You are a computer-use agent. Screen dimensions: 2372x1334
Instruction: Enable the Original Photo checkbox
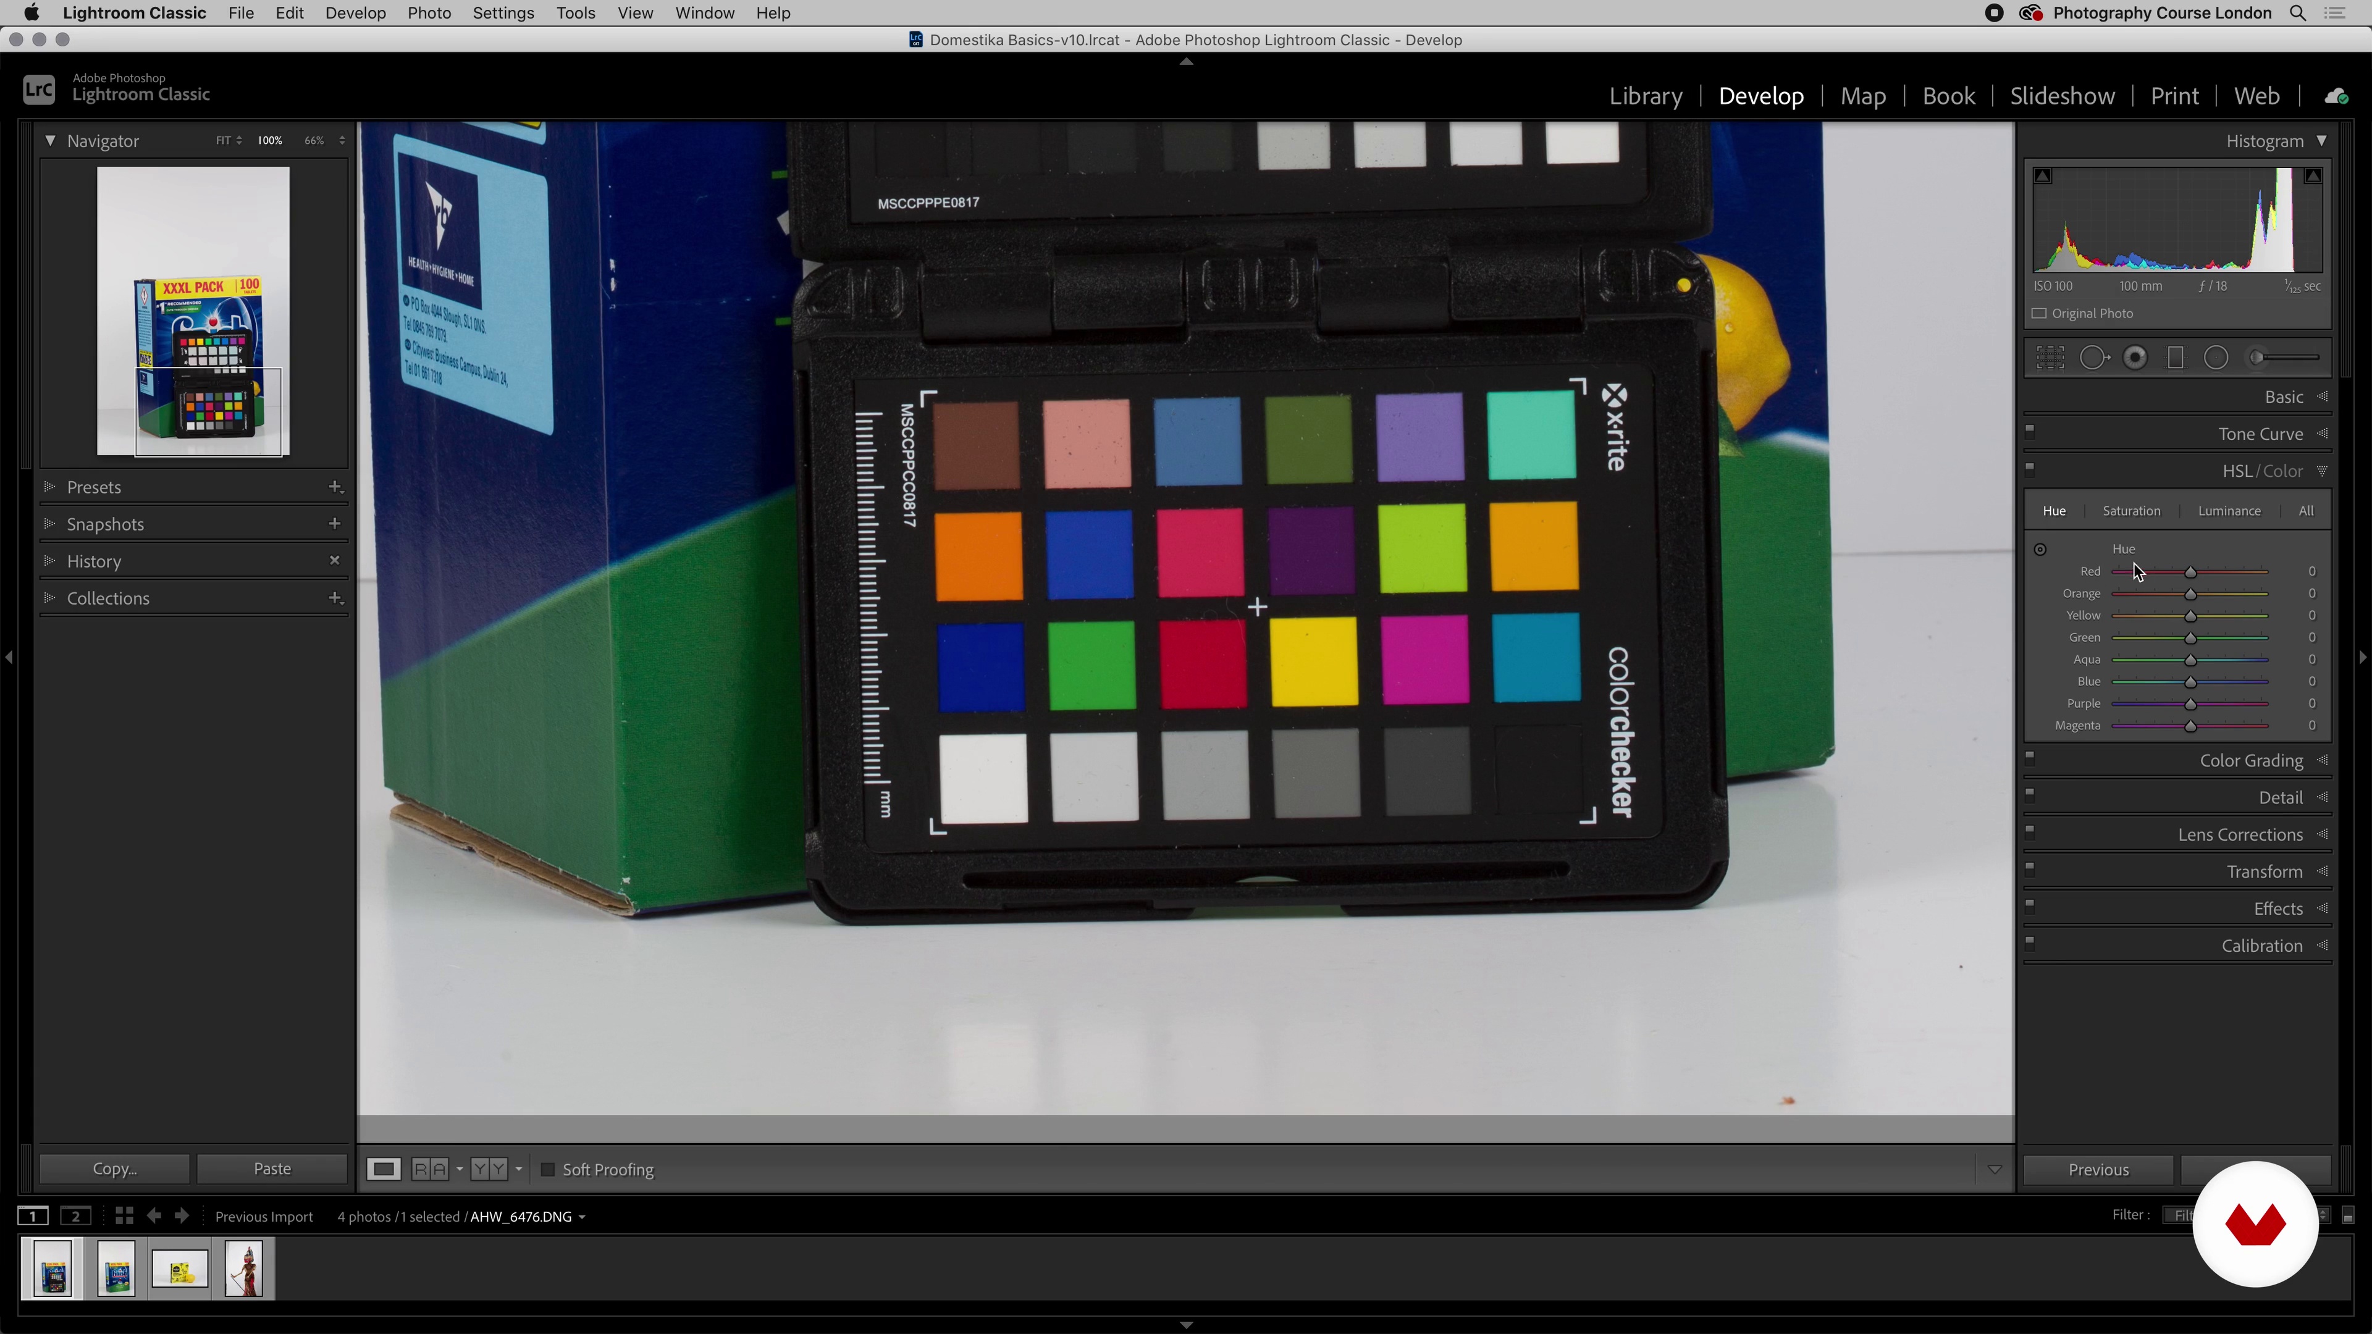click(x=2040, y=314)
